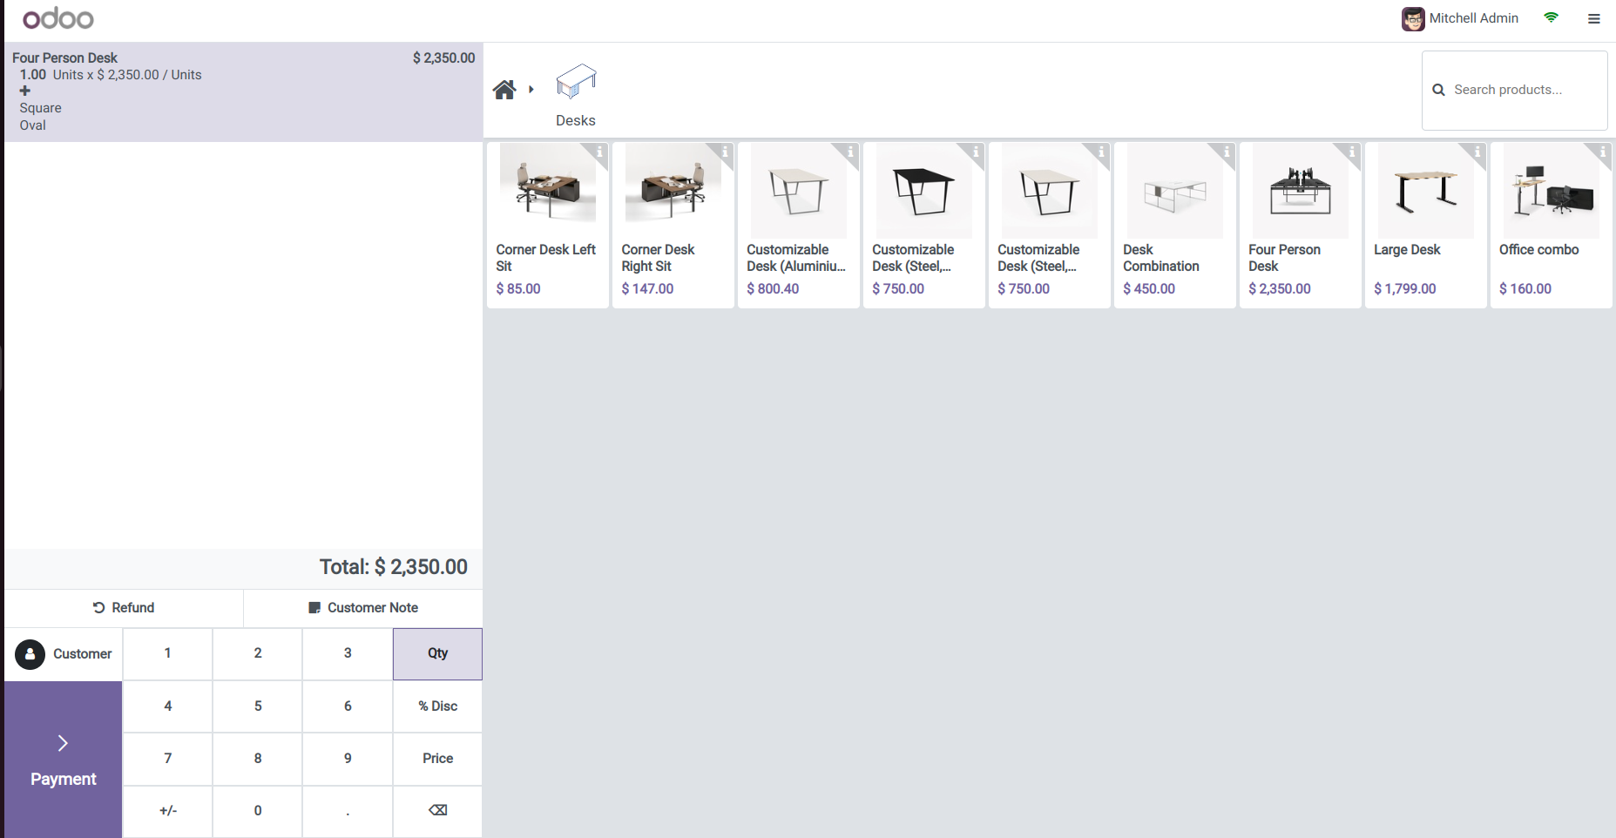Open the hamburger menu icon
Image resolution: width=1616 pixels, height=838 pixels.
(1593, 18)
